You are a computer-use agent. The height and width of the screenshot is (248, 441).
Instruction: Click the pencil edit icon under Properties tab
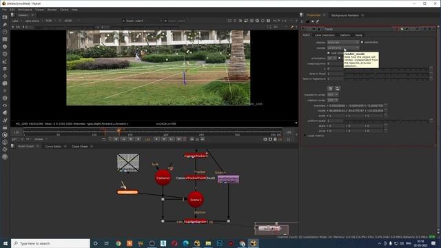pyautogui.click(x=318, y=21)
